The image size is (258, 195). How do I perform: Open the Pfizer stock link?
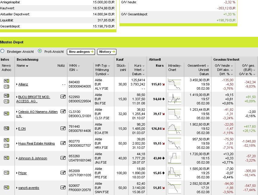coord(22,173)
